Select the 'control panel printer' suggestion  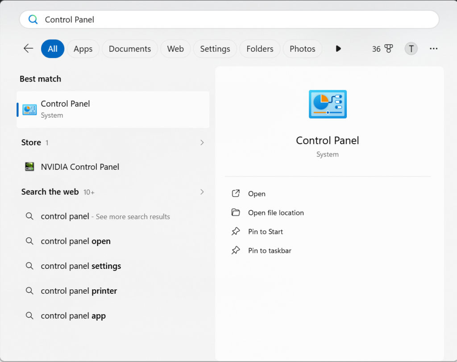click(x=113, y=290)
